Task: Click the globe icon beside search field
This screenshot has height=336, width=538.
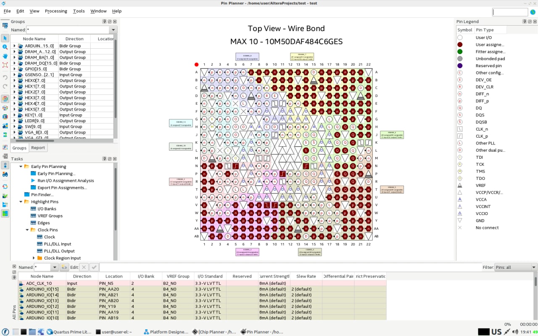Action: point(533,12)
